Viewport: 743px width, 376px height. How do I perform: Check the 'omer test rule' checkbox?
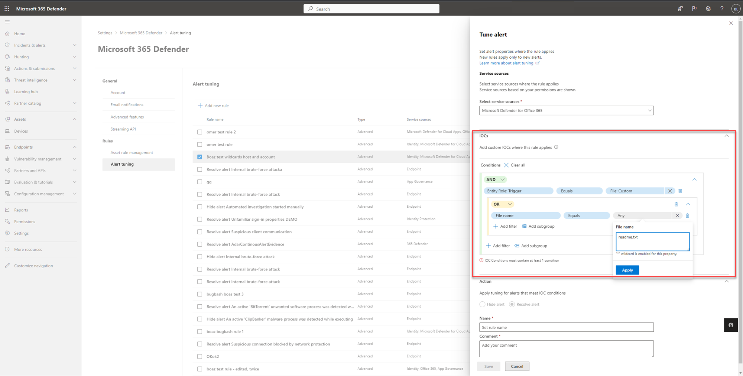pos(200,144)
